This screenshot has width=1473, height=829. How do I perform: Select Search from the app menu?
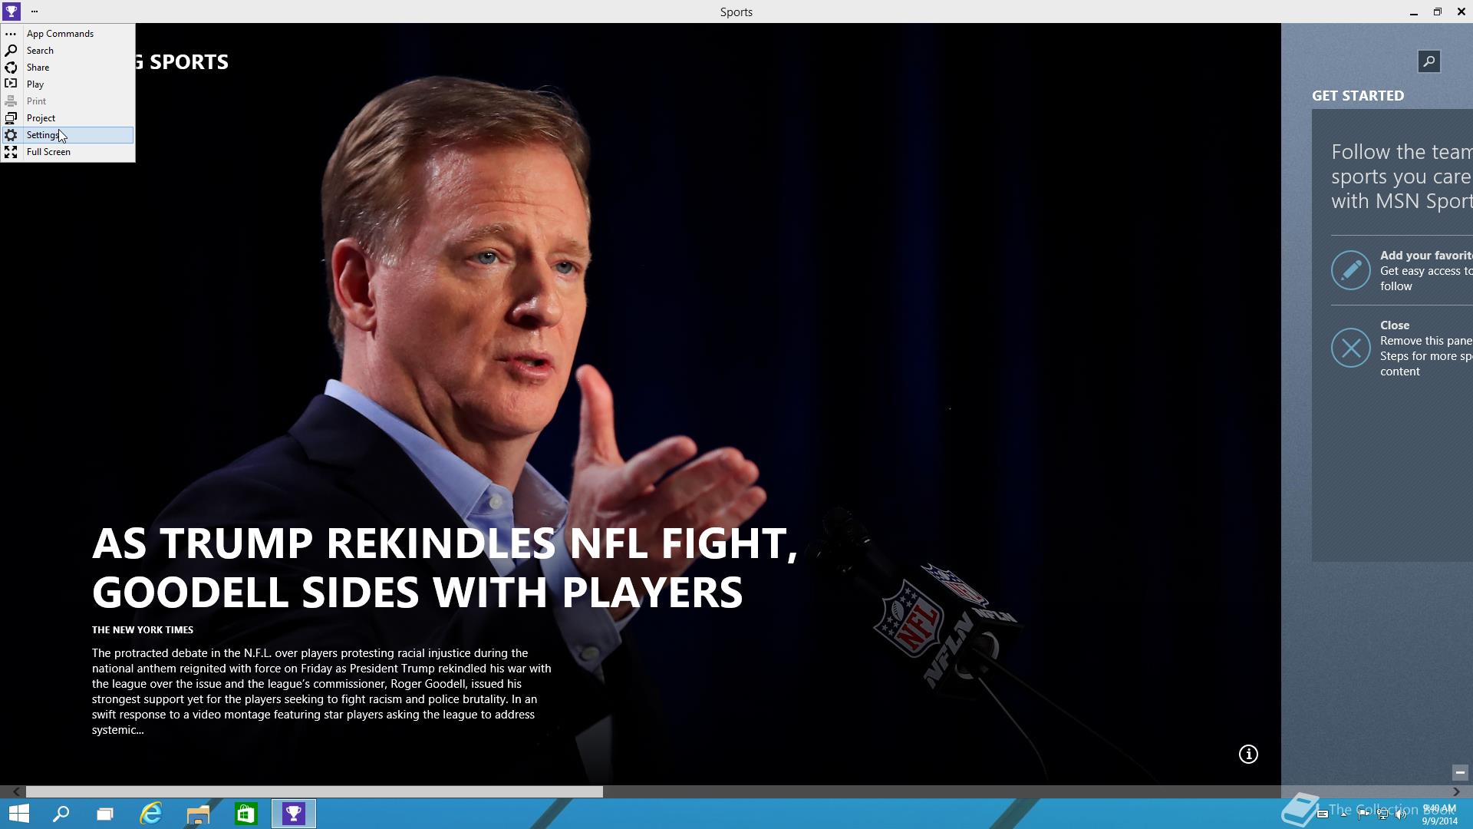[x=68, y=51]
